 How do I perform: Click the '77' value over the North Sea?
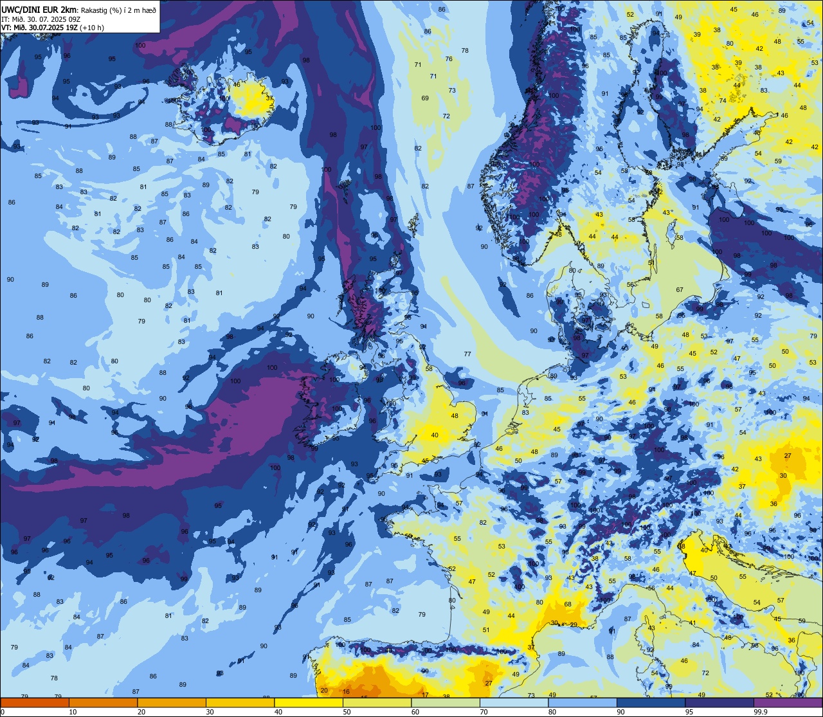467,354
